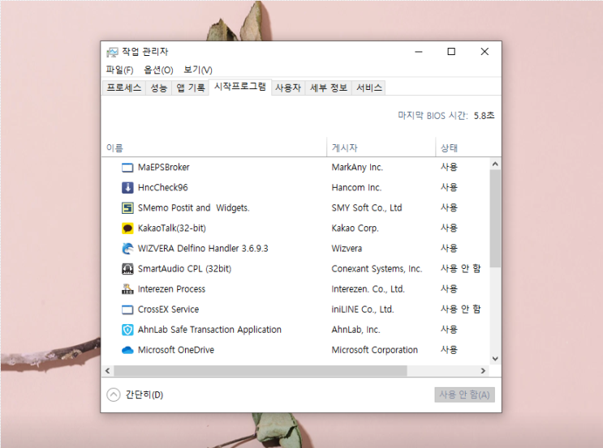Select the SMemo Postit and Widgets entry
This screenshot has height=448, width=603.
[x=194, y=208]
